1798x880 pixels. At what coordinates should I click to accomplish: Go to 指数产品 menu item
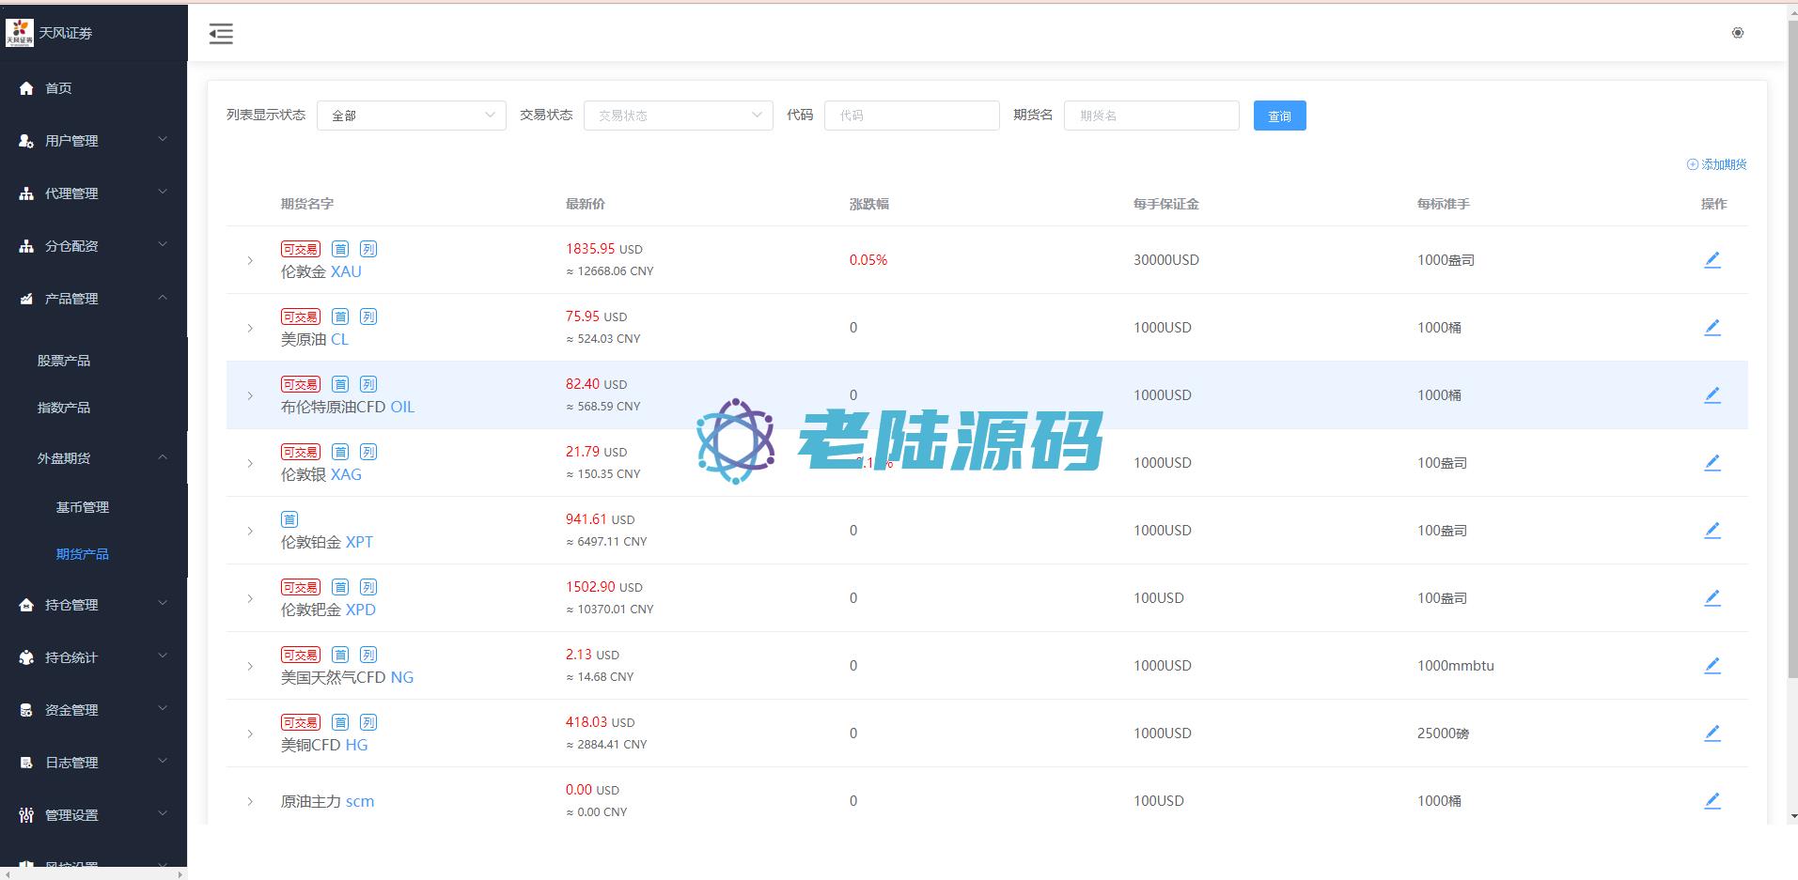64,408
